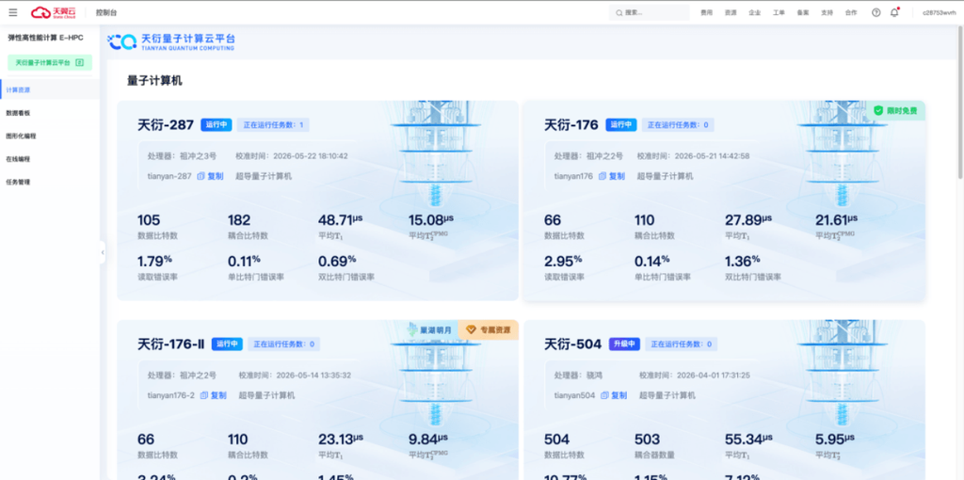This screenshot has height=480, width=964.
Task: Open the 费用 menu
Action: pos(706,12)
